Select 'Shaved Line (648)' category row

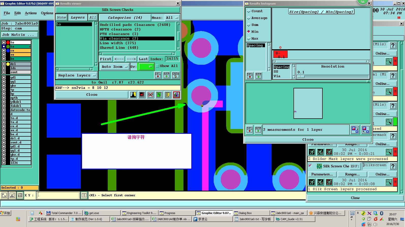tap(137, 48)
